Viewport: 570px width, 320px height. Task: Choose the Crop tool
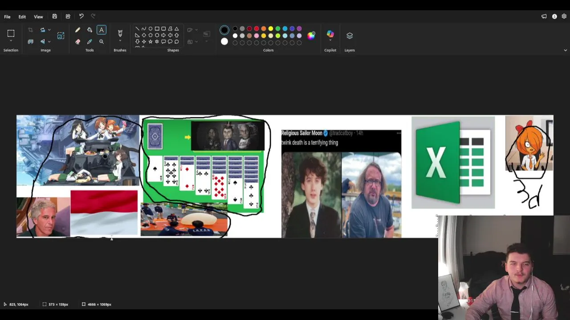[30, 30]
